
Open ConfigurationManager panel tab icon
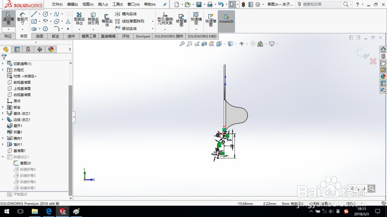[28, 49]
